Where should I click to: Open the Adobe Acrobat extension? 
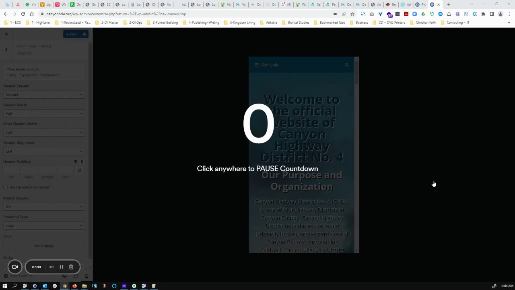pyautogui.click(x=406, y=14)
